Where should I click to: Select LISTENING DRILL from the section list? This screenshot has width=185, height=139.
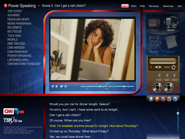(x=18, y=60)
